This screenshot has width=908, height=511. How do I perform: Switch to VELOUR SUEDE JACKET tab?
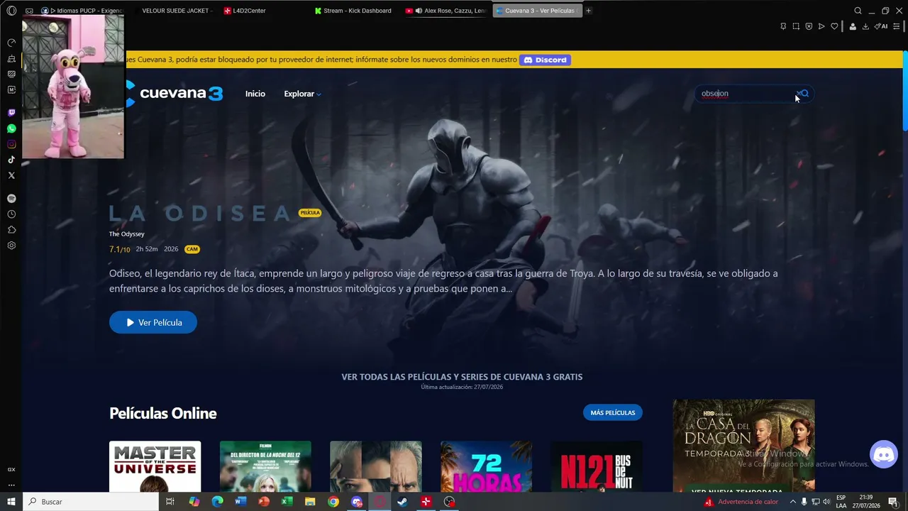(175, 11)
